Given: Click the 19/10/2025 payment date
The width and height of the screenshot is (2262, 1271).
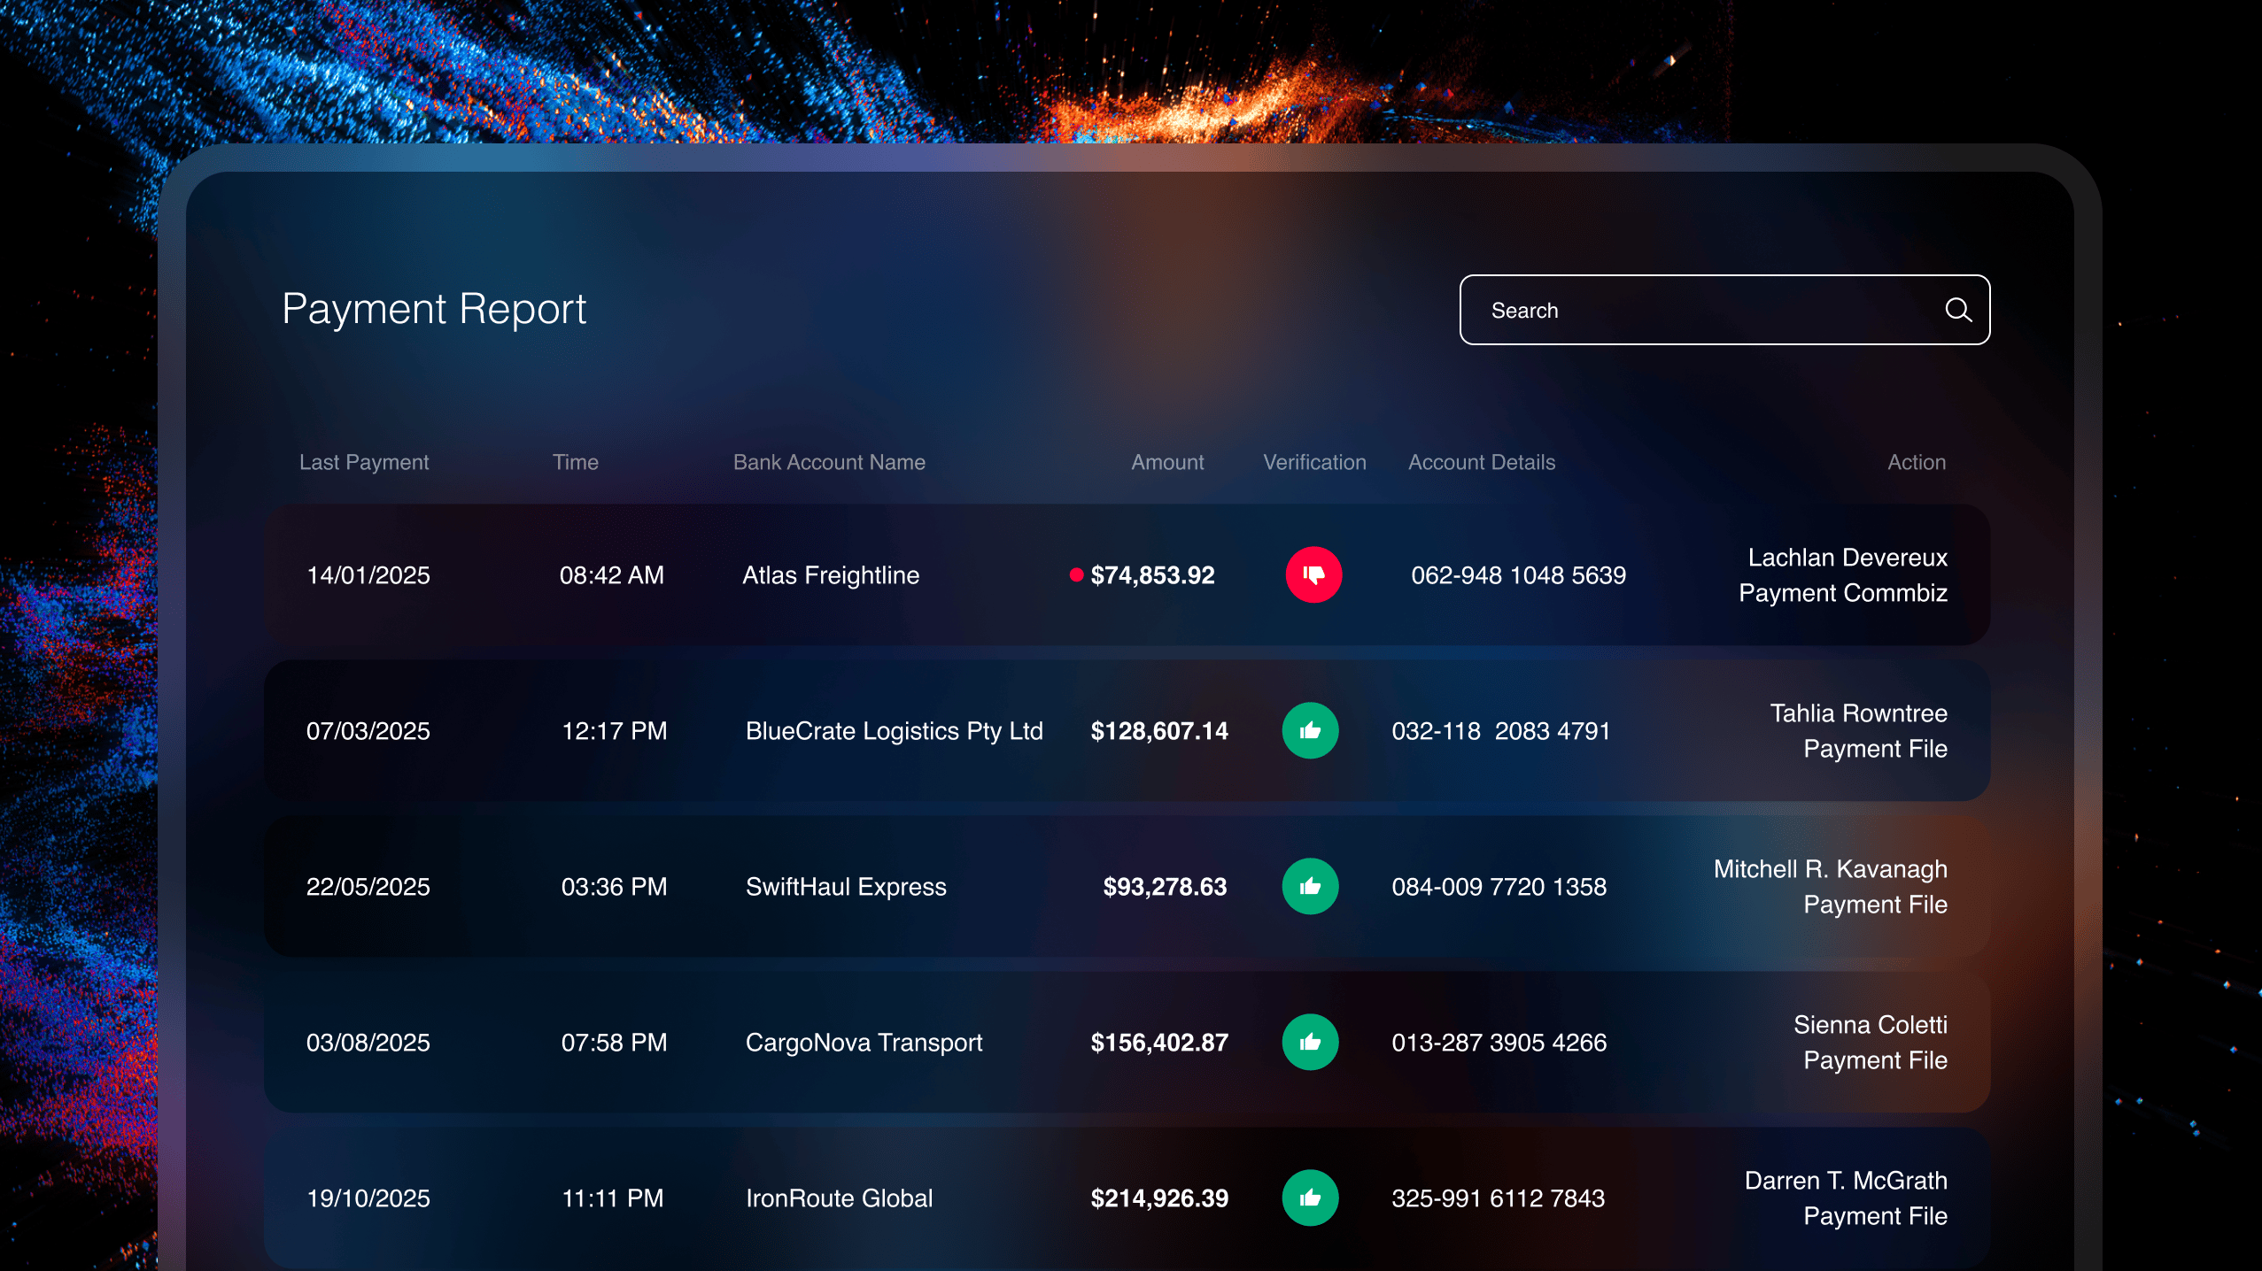Looking at the screenshot, I should tap(368, 1198).
